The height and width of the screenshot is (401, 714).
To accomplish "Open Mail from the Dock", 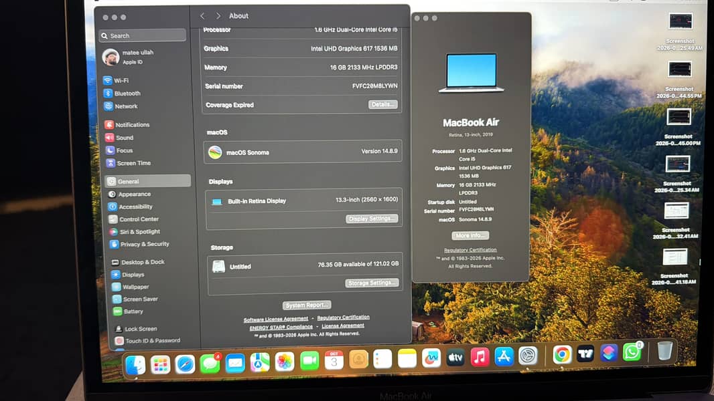I will tap(235, 363).
